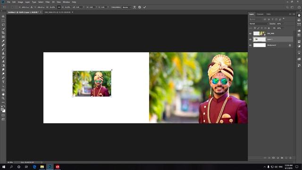302x170 pixels.
Task: Toggle layer filtering switch in Layers panel
Action: pyautogui.click(x=284, y=19)
